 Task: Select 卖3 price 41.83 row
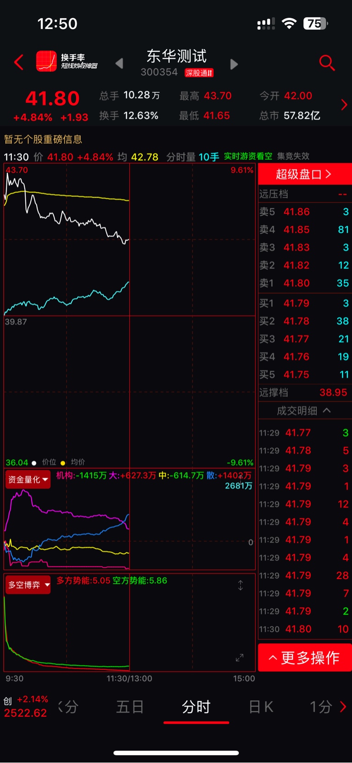(304, 247)
